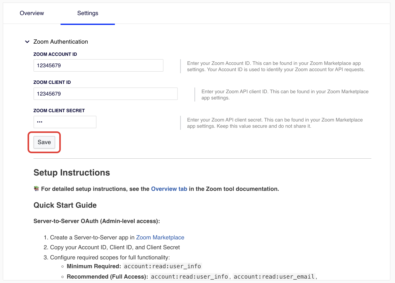Viewport: 395px width, 283px height.
Task: Save the Zoom authentication credentials
Action: point(44,142)
